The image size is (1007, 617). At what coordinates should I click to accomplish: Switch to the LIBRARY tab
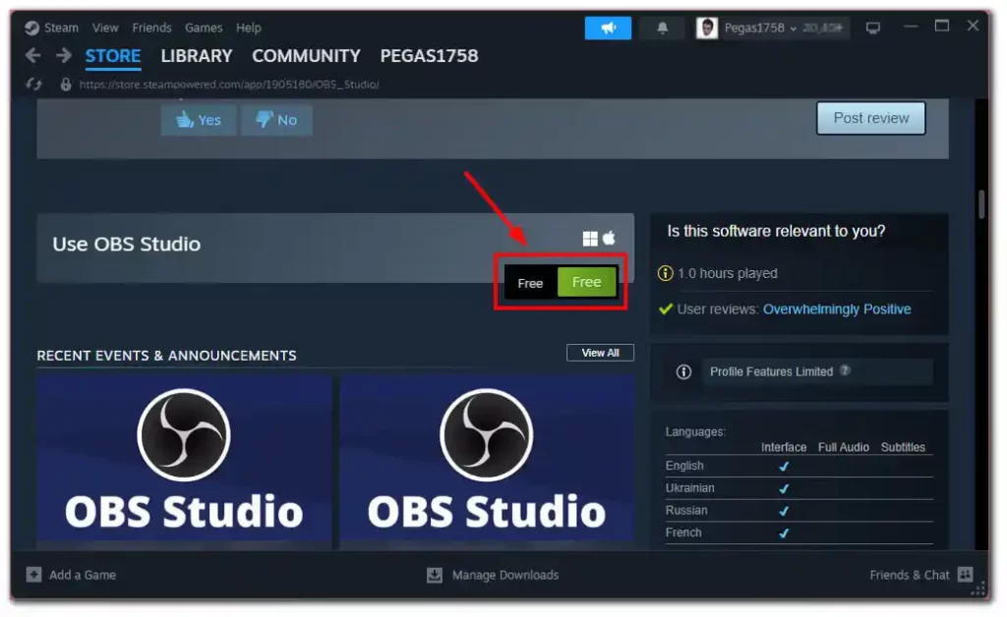(x=197, y=56)
